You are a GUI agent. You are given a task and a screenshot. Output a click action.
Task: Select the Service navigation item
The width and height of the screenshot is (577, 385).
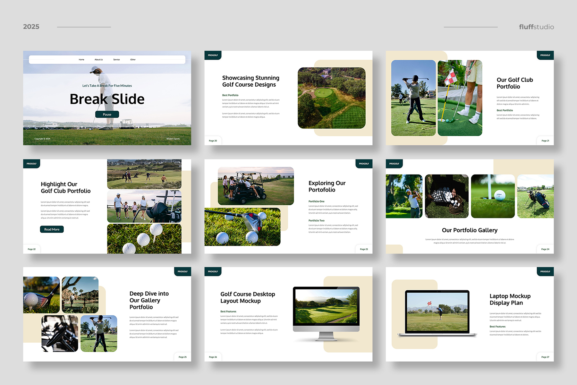pos(116,60)
